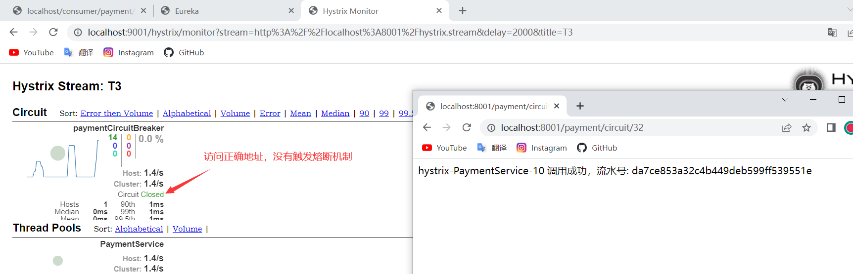Click the Hystrix Stream: T3 heading

[x=67, y=86]
